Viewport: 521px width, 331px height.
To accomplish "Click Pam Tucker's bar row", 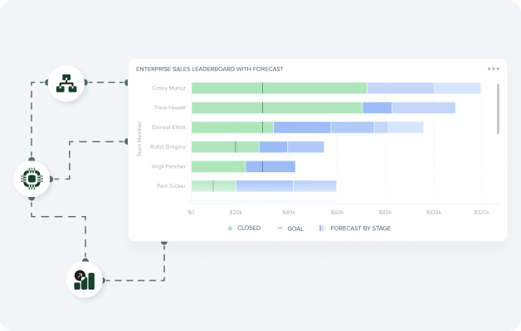I will (263, 186).
